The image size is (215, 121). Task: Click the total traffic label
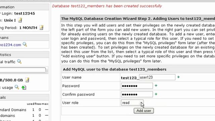coord(8,62)
